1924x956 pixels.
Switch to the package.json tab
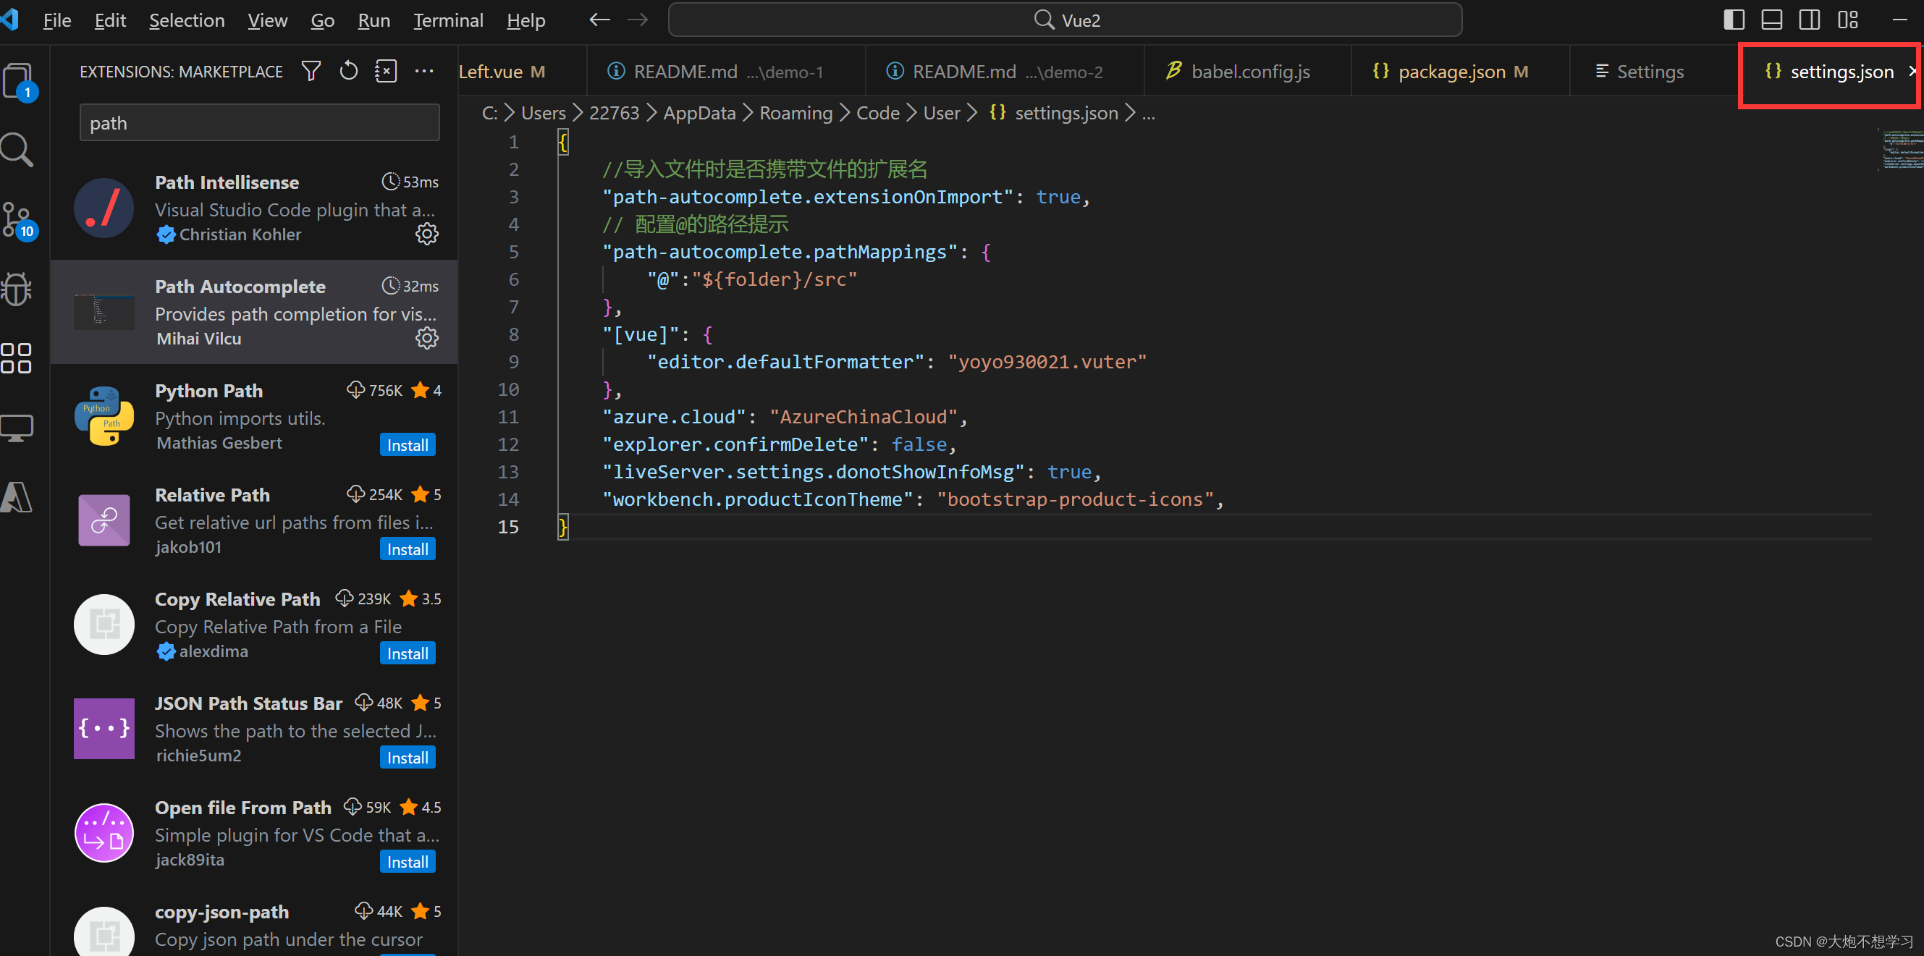pos(1460,71)
